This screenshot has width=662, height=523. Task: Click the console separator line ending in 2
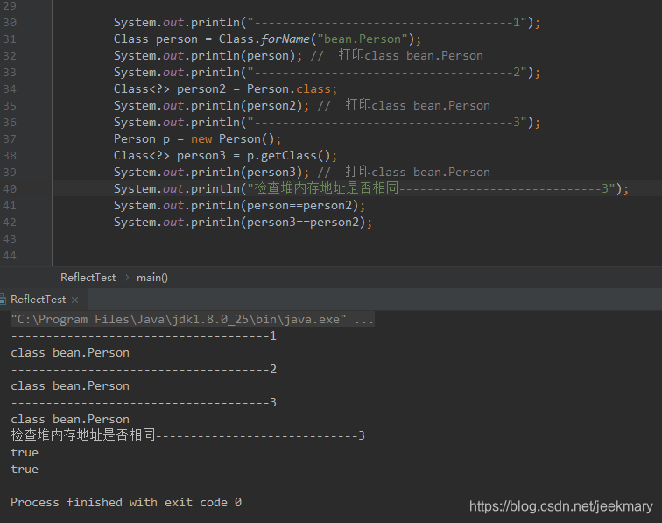tap(144, 370)
